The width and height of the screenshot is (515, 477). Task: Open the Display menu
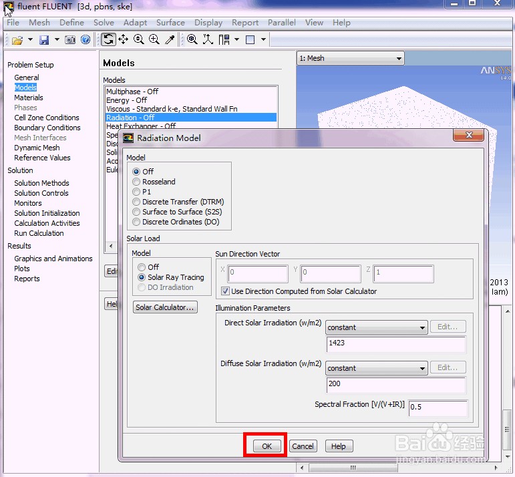(x=208, y=23)
